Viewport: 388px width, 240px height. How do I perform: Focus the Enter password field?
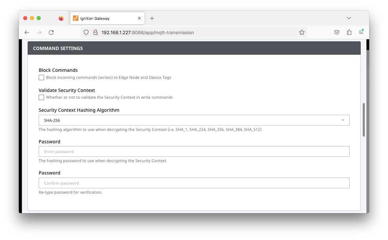tap(194, 151)
